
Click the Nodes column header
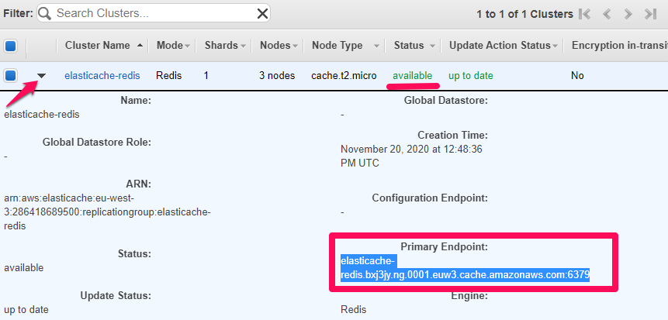pyautogui.click(x=275, y=46)
